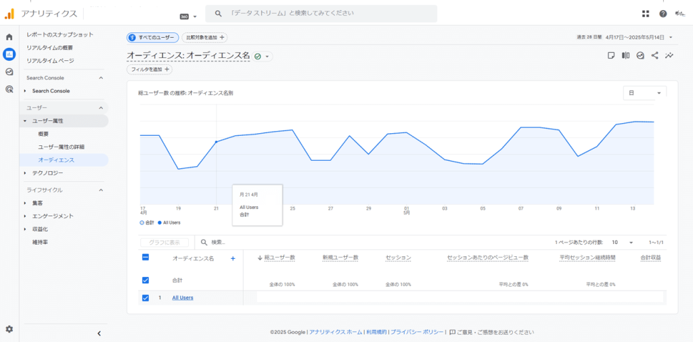Open プライバシー ポリシー footer link
Screen dimensions: 693x342
coord(417,332)
